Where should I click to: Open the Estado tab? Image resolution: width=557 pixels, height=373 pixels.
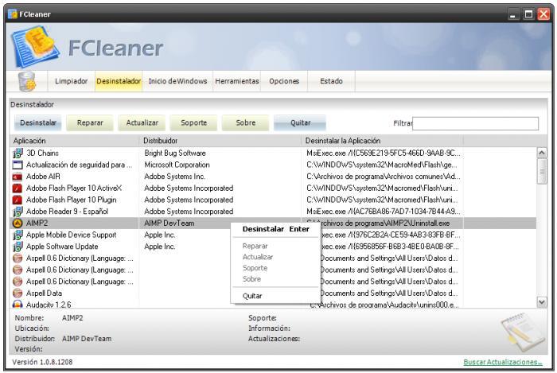click(331, 81)
